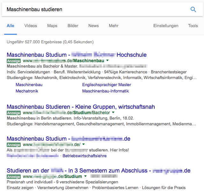Open the 'Maschinenbau Studium - Hochschule' ad headline
204x191 pixels.
(x=76, y=55)
